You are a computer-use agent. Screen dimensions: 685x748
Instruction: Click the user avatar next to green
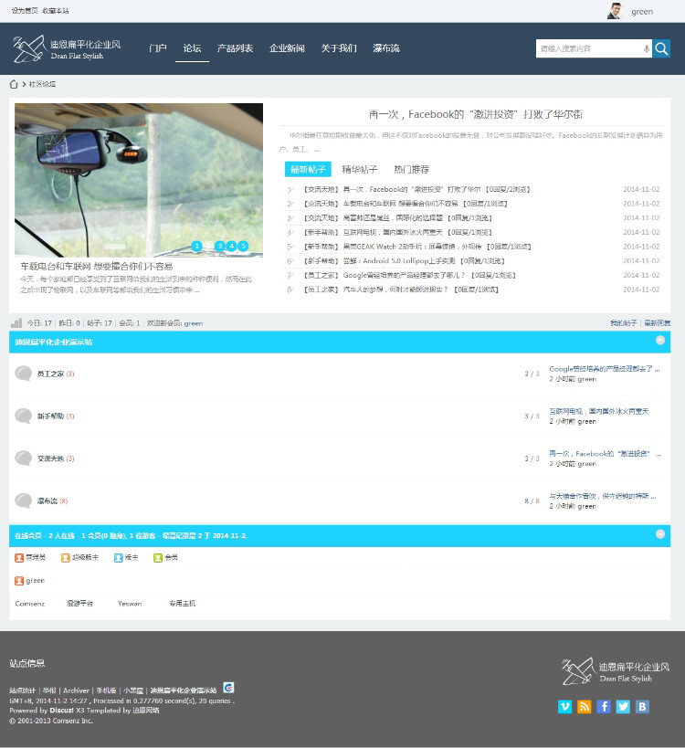point(615,11)
